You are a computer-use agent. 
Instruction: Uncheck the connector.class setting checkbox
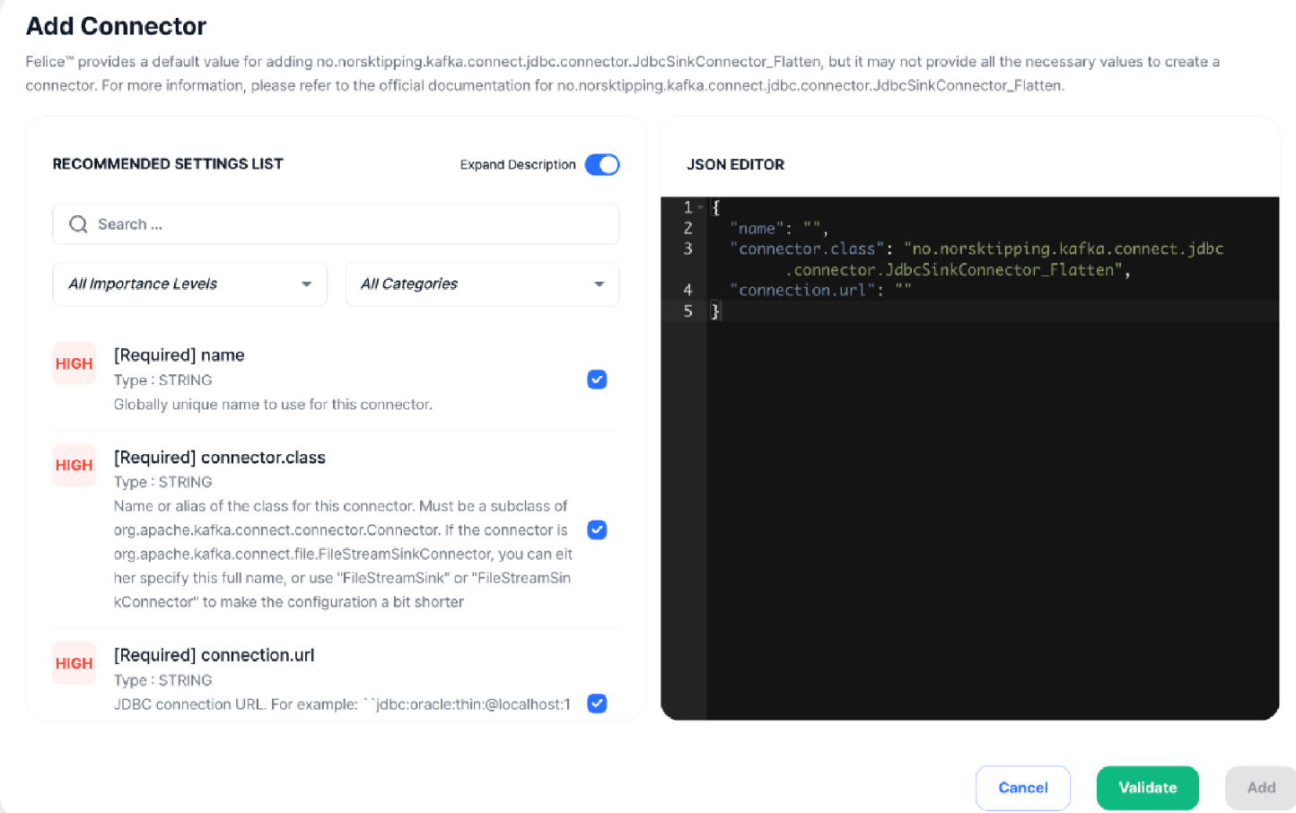coord(597,529)
